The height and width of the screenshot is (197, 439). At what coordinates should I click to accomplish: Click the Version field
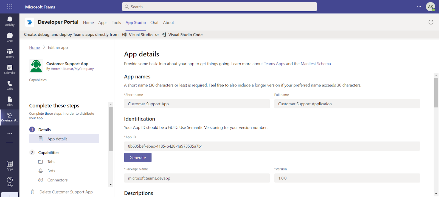[x=347, y=178]
